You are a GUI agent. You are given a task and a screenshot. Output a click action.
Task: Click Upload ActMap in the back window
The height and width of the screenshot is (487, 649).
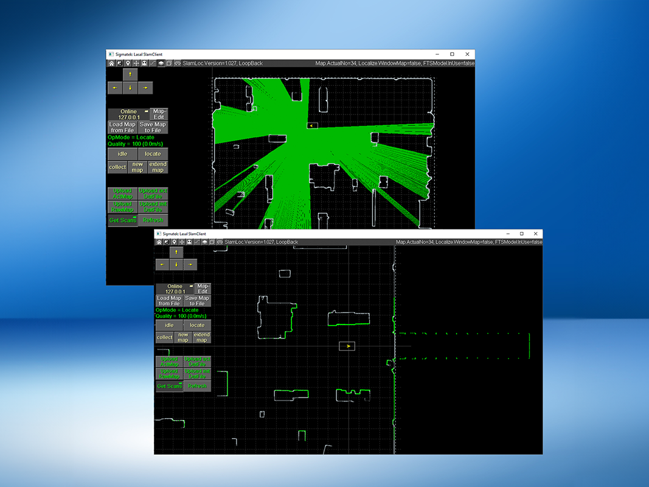point(122,194)
